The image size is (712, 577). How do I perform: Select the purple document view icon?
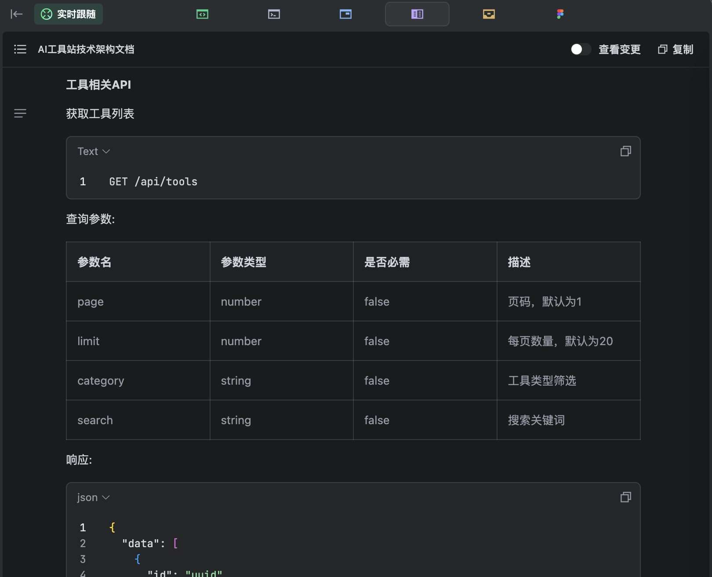click(x=417, y=14)
